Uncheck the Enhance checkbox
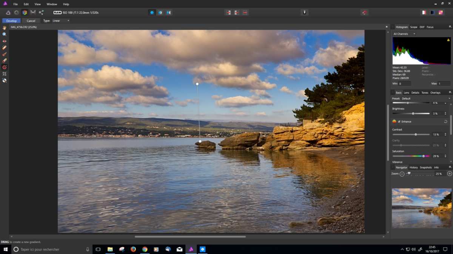Image resolution: width=453 pixels, height=254 pixels. coord(399,122)
